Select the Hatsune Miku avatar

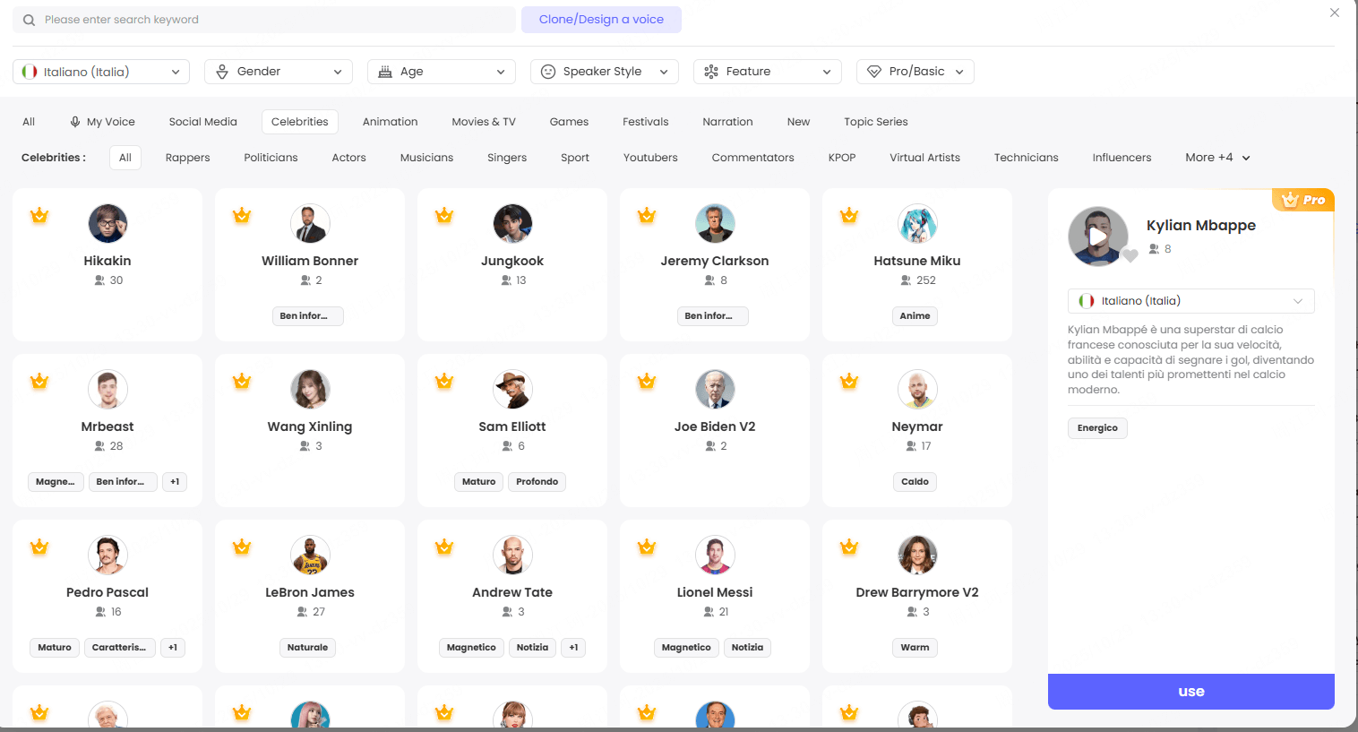click(x=916, y=223)
